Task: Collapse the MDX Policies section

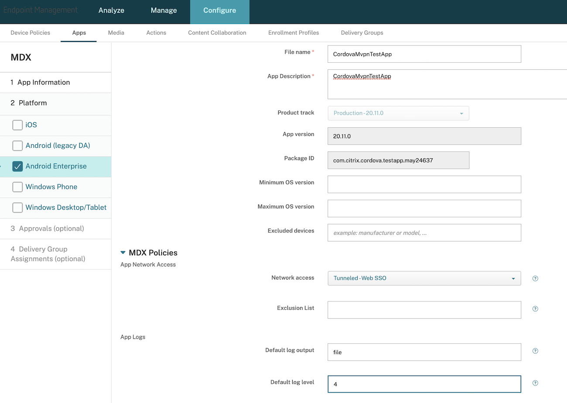Action: pyautogui.click(x=123, y=253)
